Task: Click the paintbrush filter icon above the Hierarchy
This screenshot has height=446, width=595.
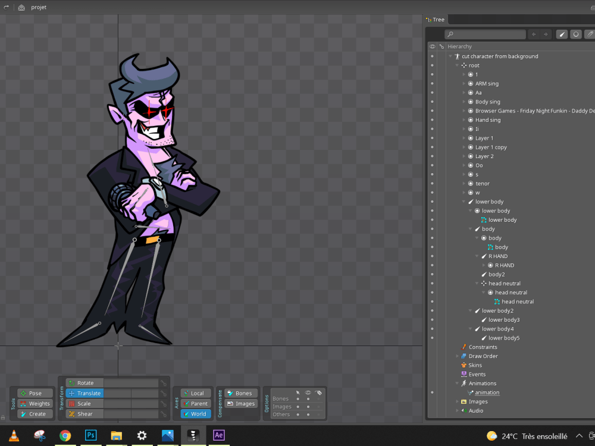Action: tap(561, 34)
